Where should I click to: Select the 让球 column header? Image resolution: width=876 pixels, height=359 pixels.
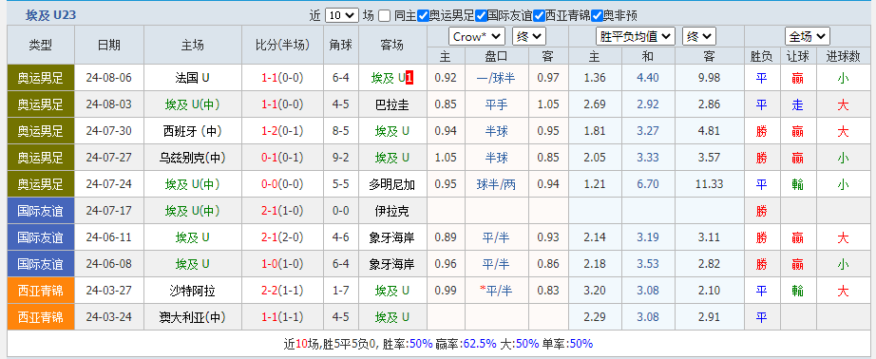point(797,56)
